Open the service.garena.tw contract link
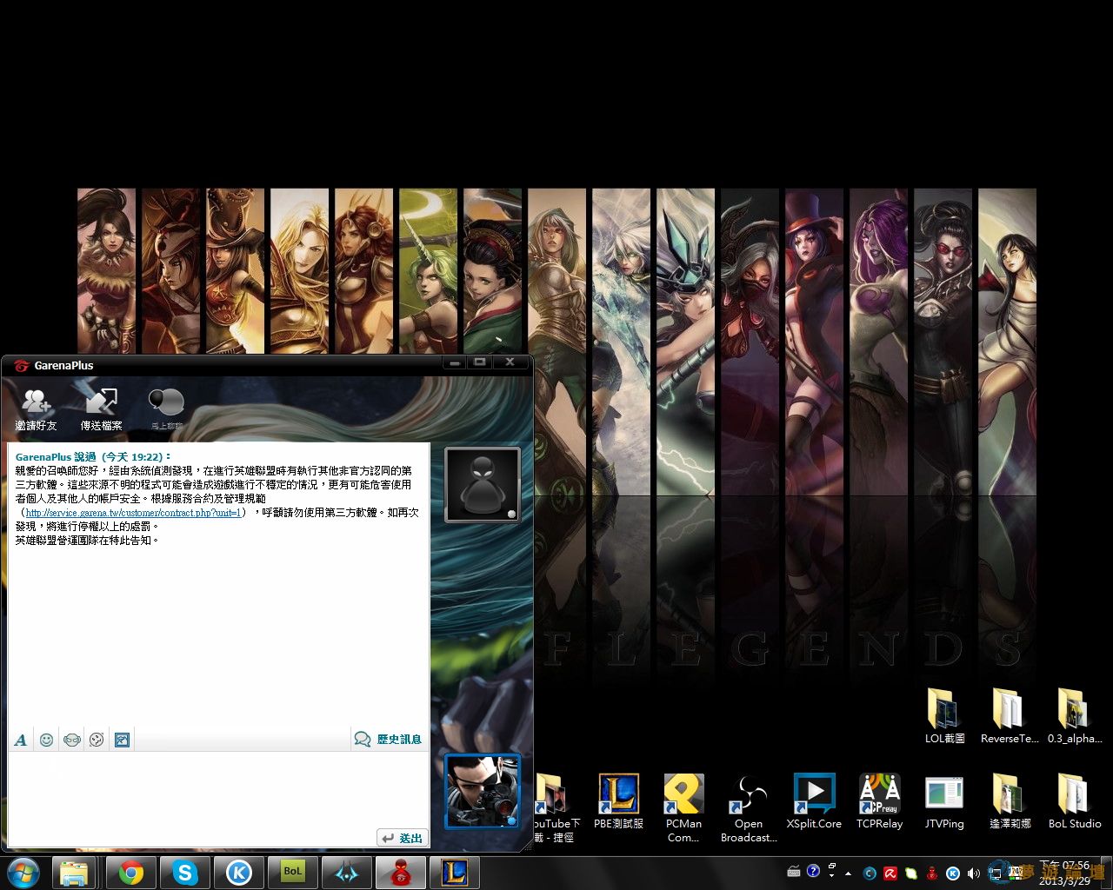This screenshot has width=1113, height=890. 134,513
